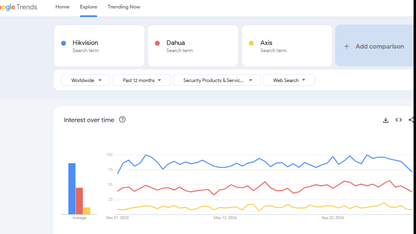Click the 25 y-axis value
The width and height of the screenshot is (416, 234).
pyautogui.click(x=110, y=200)
